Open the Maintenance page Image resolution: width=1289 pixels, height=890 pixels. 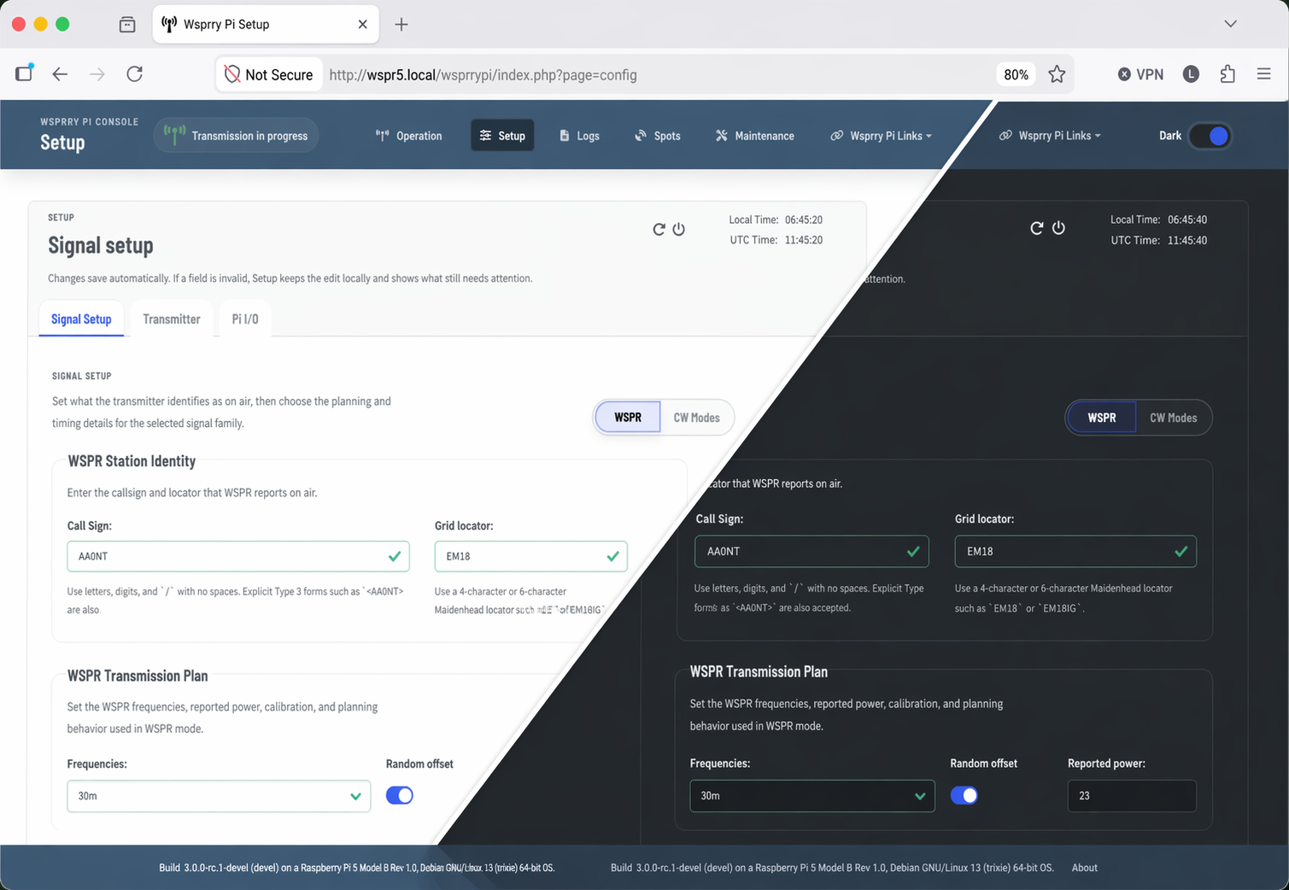(x=755, y=136)
